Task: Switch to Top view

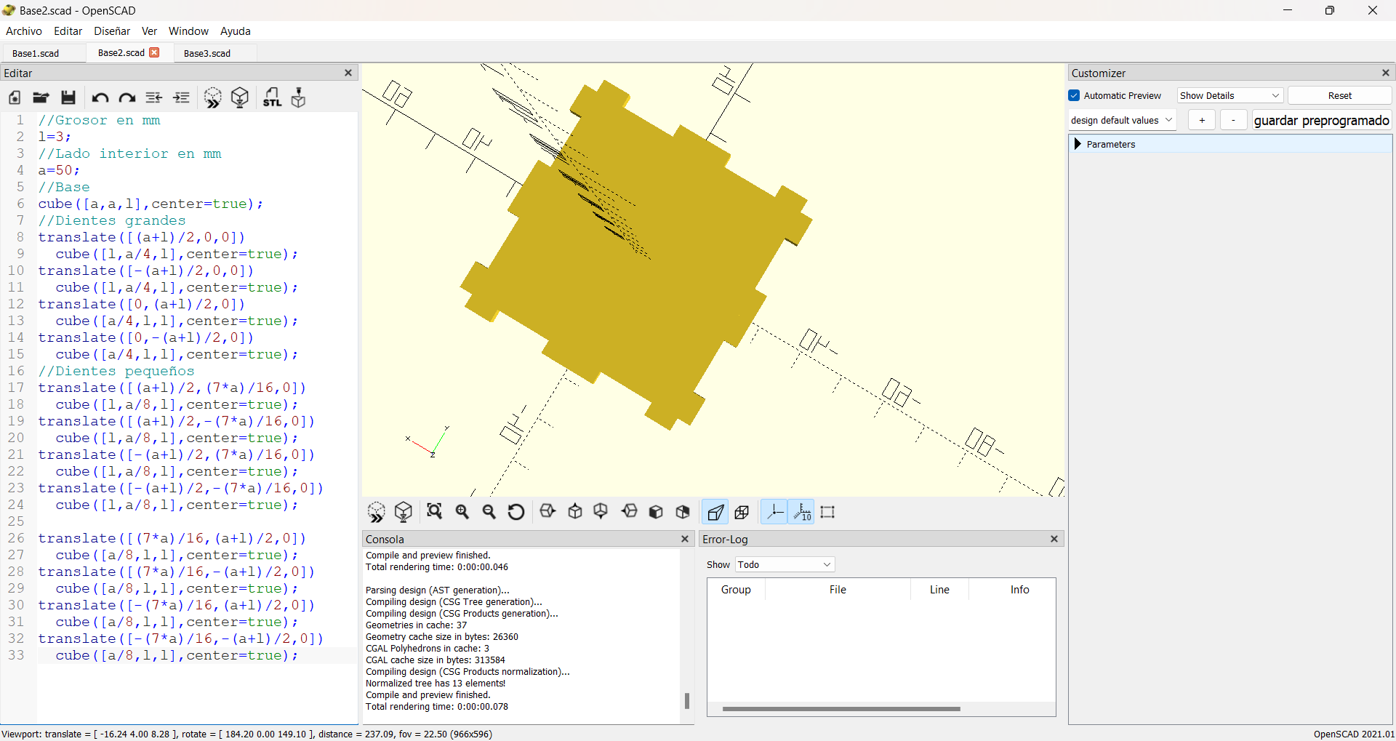Action: [575, 512]
